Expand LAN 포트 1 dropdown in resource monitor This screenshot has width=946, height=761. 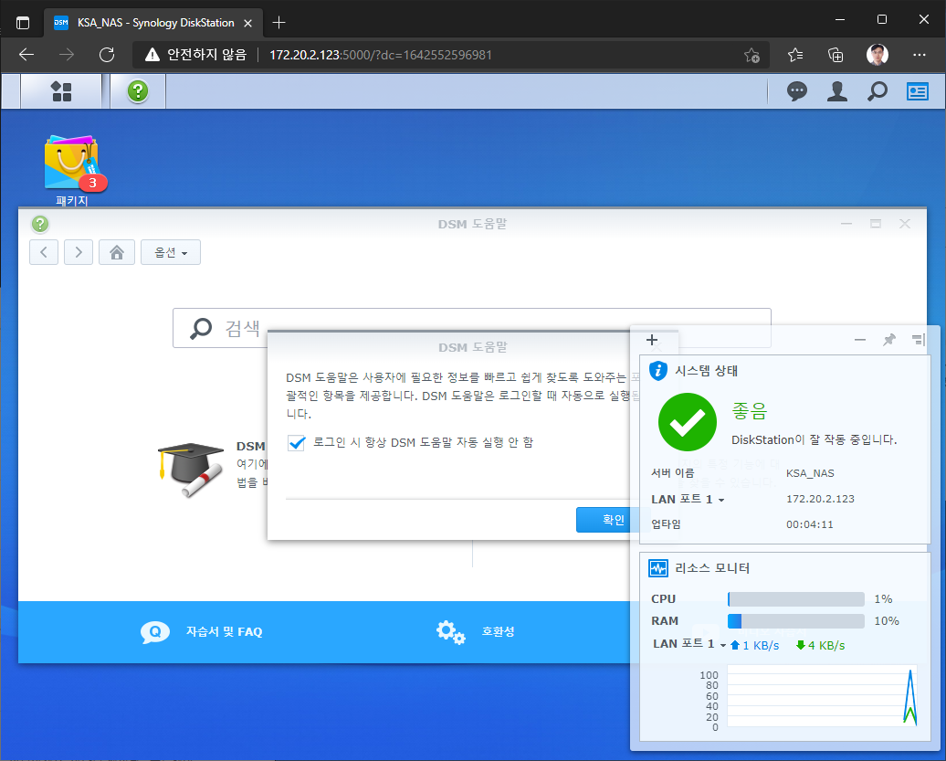pyautogui.click(x=689, y=644)
